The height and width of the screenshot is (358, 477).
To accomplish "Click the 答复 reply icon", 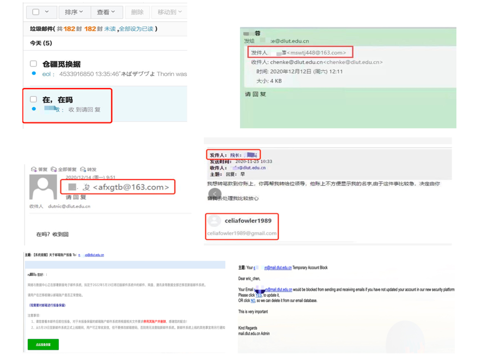I will point(34,170).
